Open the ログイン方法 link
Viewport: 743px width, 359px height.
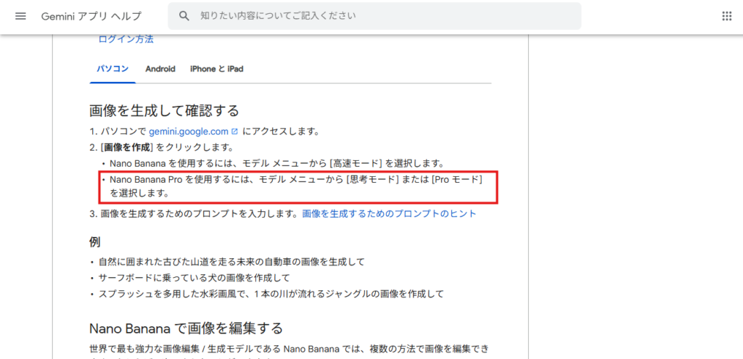pos(126,40)
